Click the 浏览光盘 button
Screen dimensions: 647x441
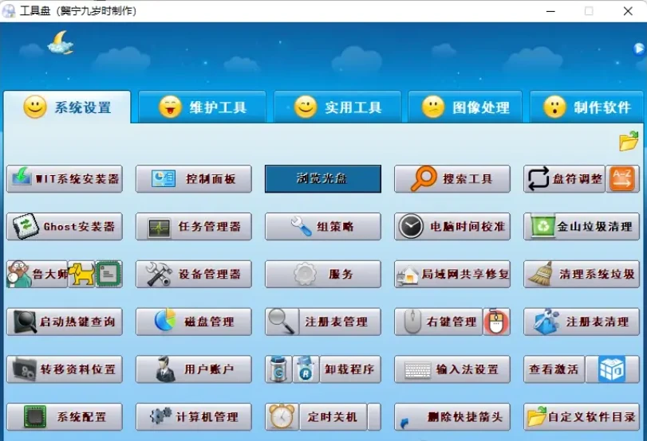point(322,178)
